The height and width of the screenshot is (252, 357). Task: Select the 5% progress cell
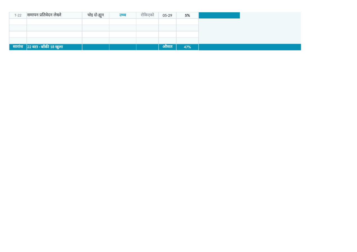pos(187,15)
